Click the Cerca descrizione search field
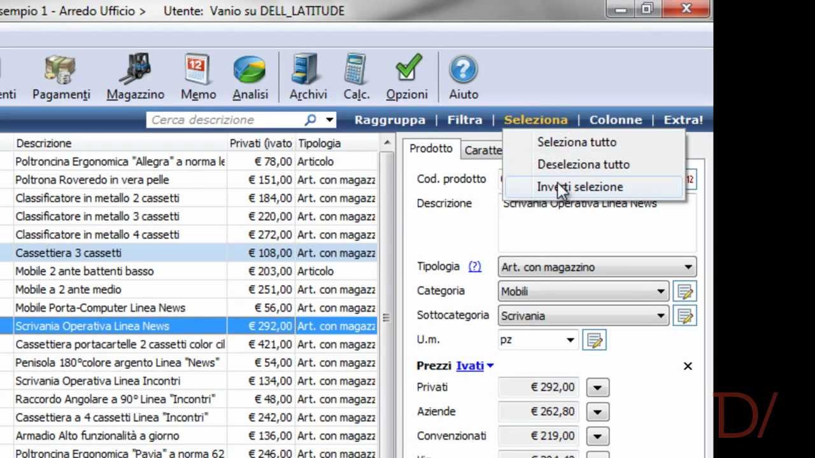The height and width of the screenshot is (458, 815). pos(226,120)
